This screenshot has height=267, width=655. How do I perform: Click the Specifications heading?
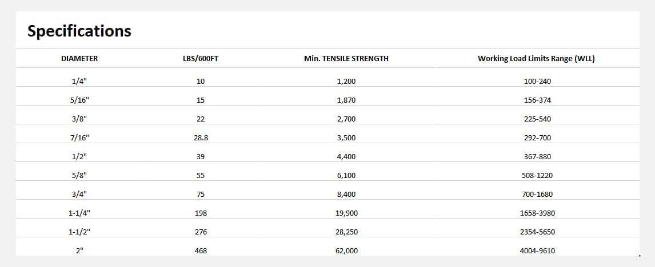pyautogui.click(x=79, y=31)
